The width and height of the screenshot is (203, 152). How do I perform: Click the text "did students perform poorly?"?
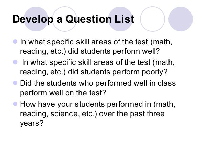pos(118,72)
